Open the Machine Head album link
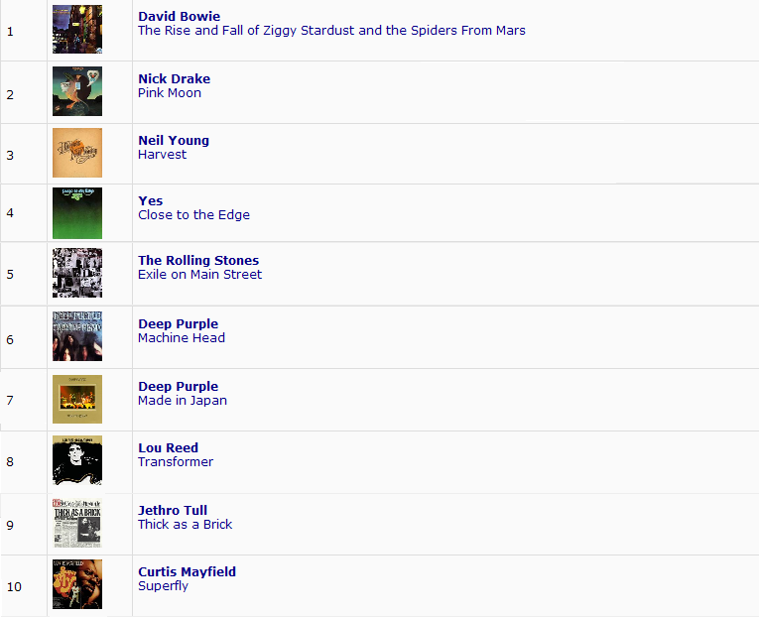The height and width of the screenshot is (617, 759). pos(182,338)
